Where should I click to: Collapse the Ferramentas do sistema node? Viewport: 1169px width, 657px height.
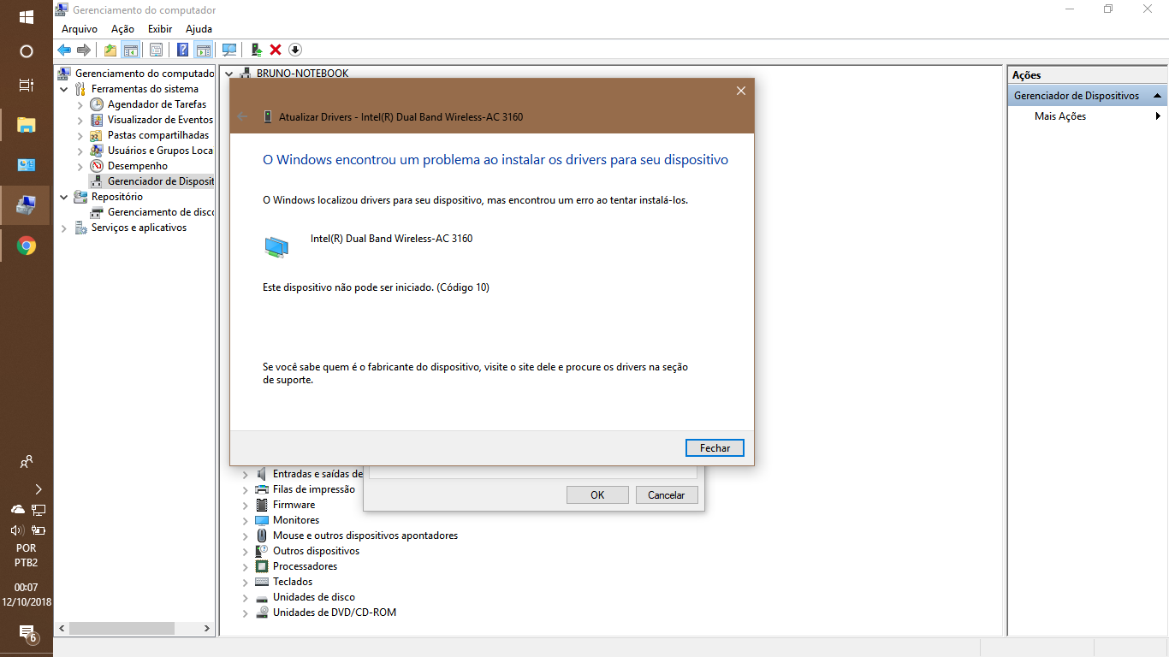pos(64,89)
